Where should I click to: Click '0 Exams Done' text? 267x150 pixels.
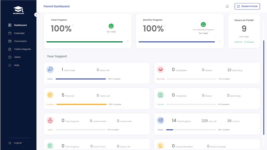98,146
